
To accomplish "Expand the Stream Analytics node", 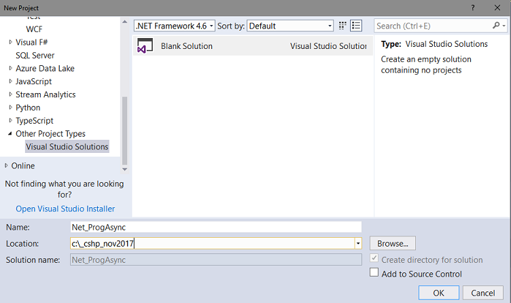I will click(x=10, y=94).
